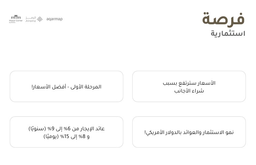Image resolution: width=256 pixels, height=165 pixels.
Task: Click the 'عائد الإيجار' phrase
Action: (x=93, y=129)
